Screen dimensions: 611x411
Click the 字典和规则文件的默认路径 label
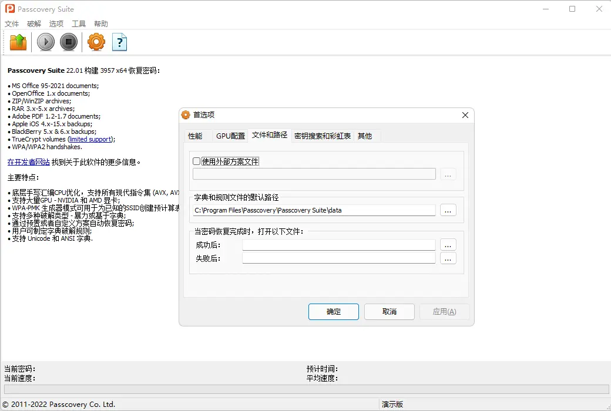tap(237, 197)
